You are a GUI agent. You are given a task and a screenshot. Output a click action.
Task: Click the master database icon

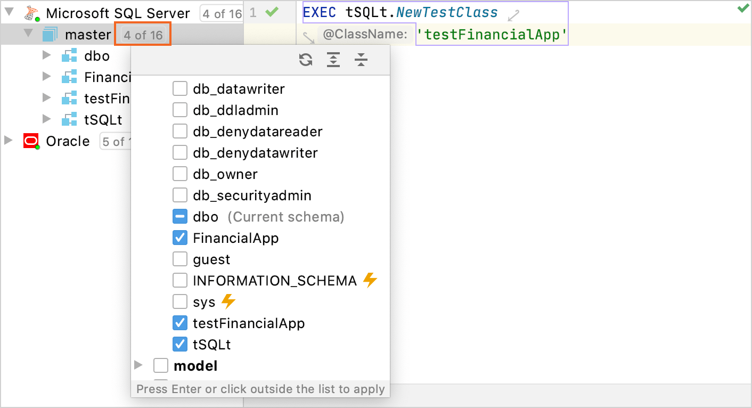click(50, 35)
